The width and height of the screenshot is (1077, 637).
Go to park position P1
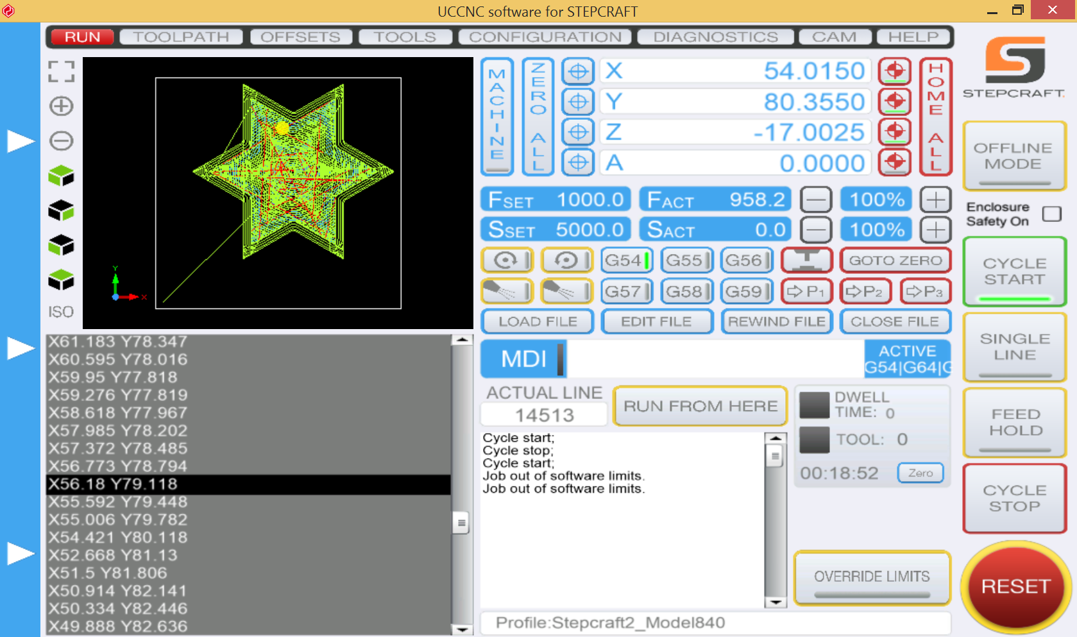coord(807,291)
